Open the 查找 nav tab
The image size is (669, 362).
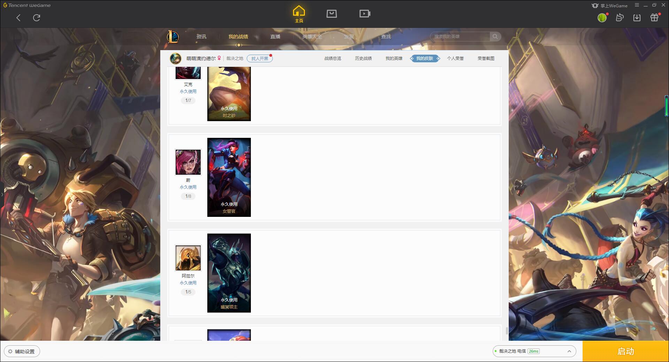pyautogui.click(x=386, y=37)
